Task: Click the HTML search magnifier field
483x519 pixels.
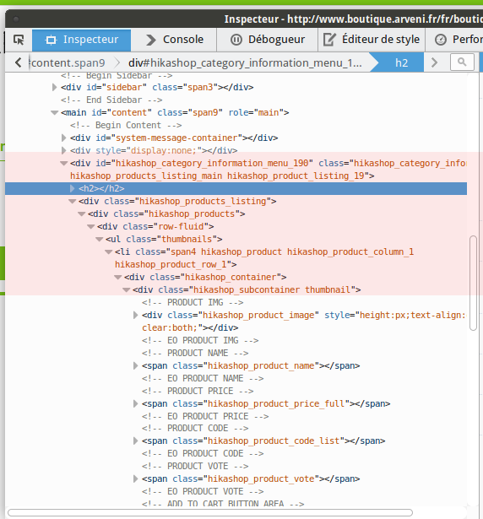Action: click(x=462, y=62)
